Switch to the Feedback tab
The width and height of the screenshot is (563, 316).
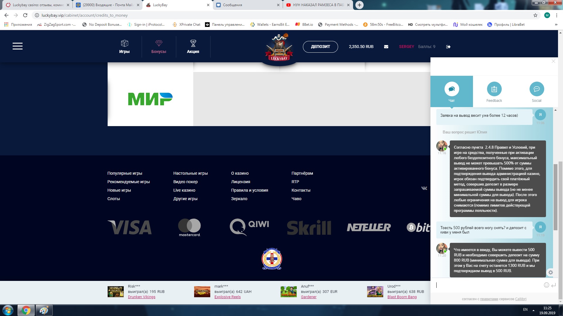click(x=494, y=92)
